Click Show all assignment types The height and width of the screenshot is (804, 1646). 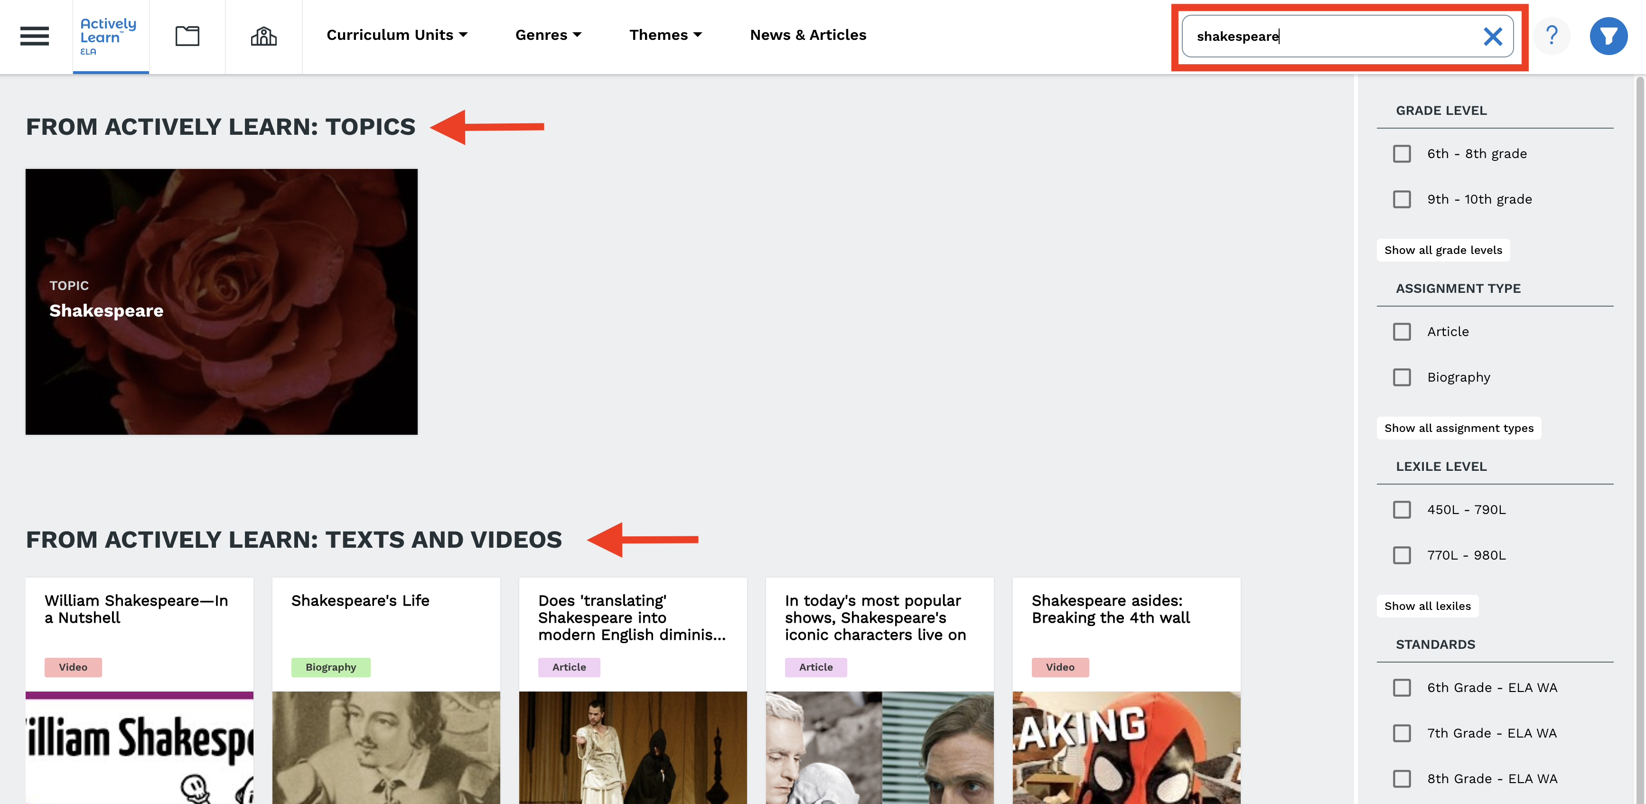(1459, 428)
